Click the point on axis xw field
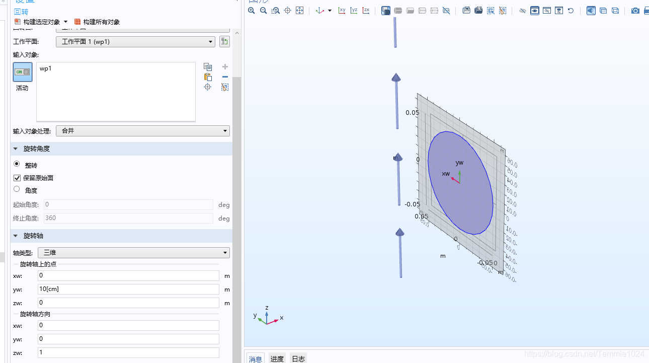This screenshot has height=363, width=649. click(128, 275)
